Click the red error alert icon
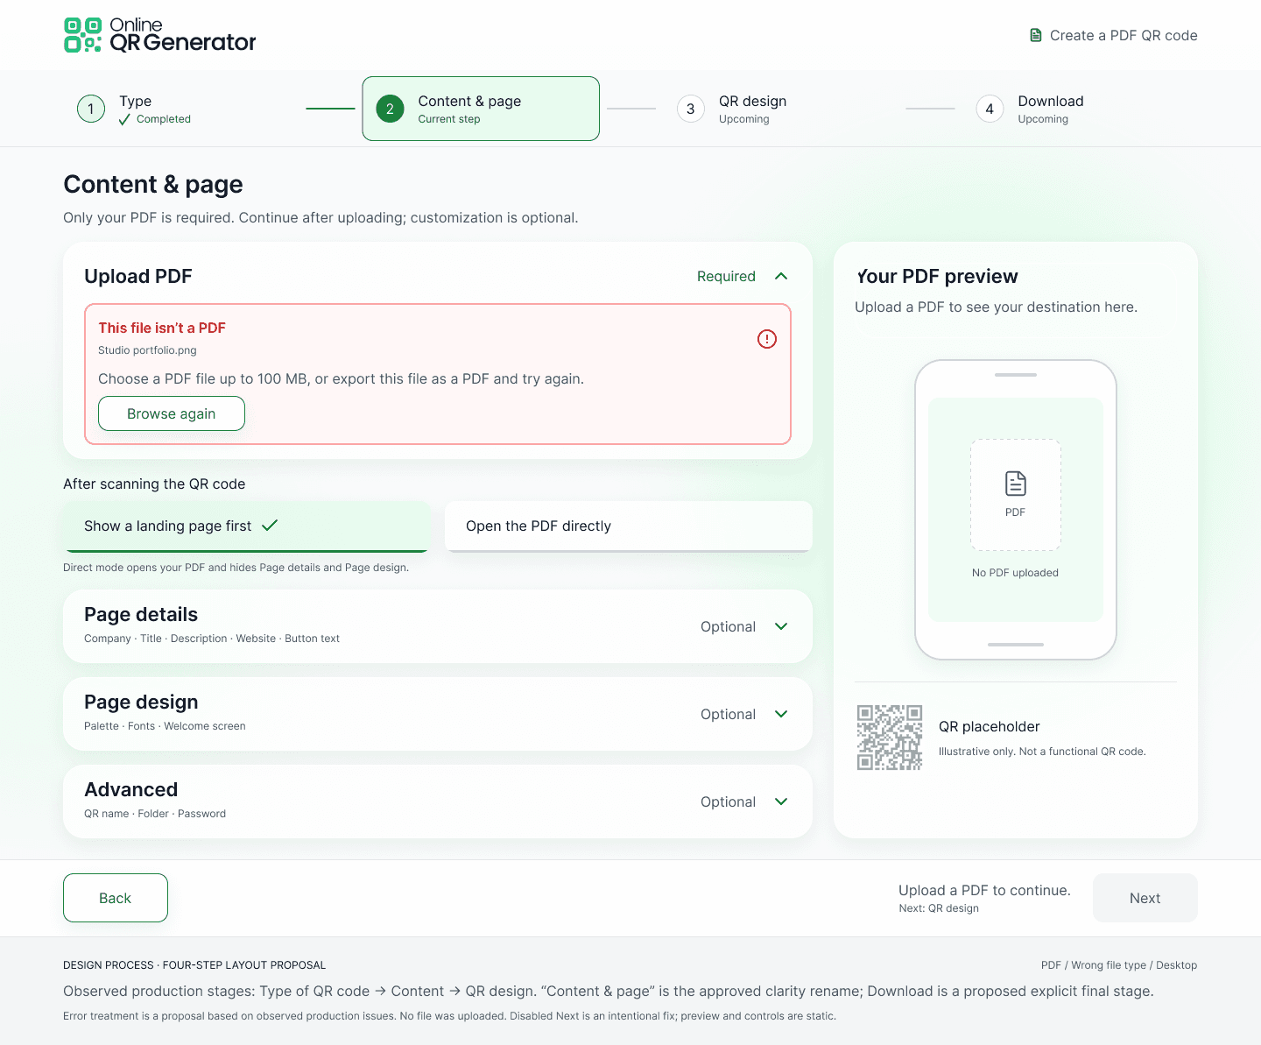This screenshot has height=1045, width=1261. [767, 339]
